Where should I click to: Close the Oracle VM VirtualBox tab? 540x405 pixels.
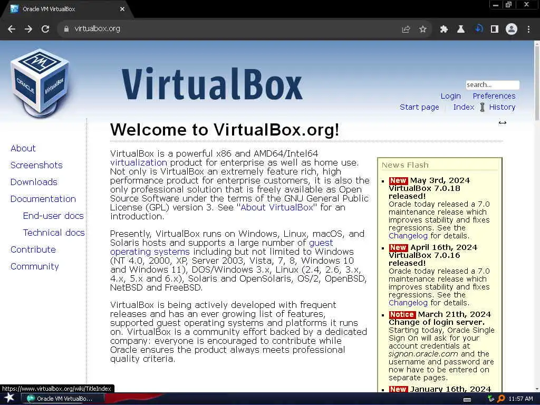click(x=122, y=9)
